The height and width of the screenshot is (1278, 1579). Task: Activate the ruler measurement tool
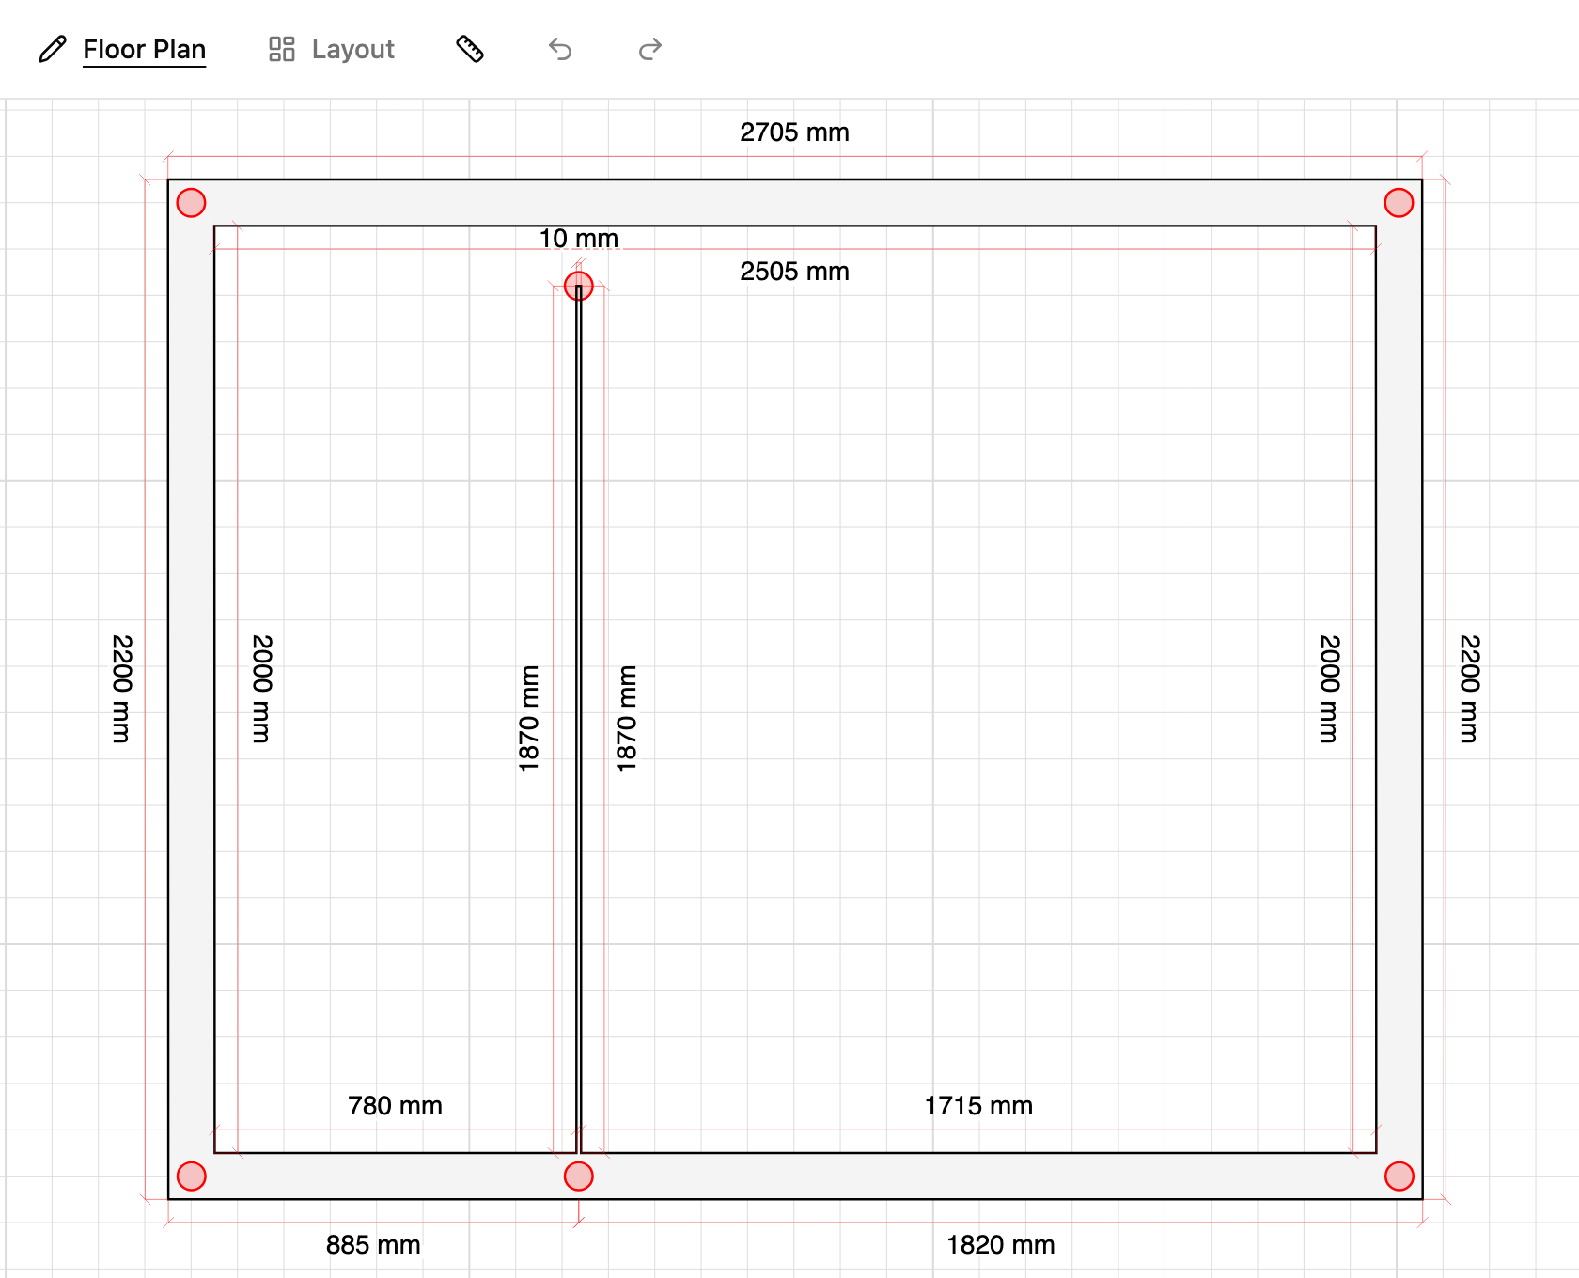point(470,49)
